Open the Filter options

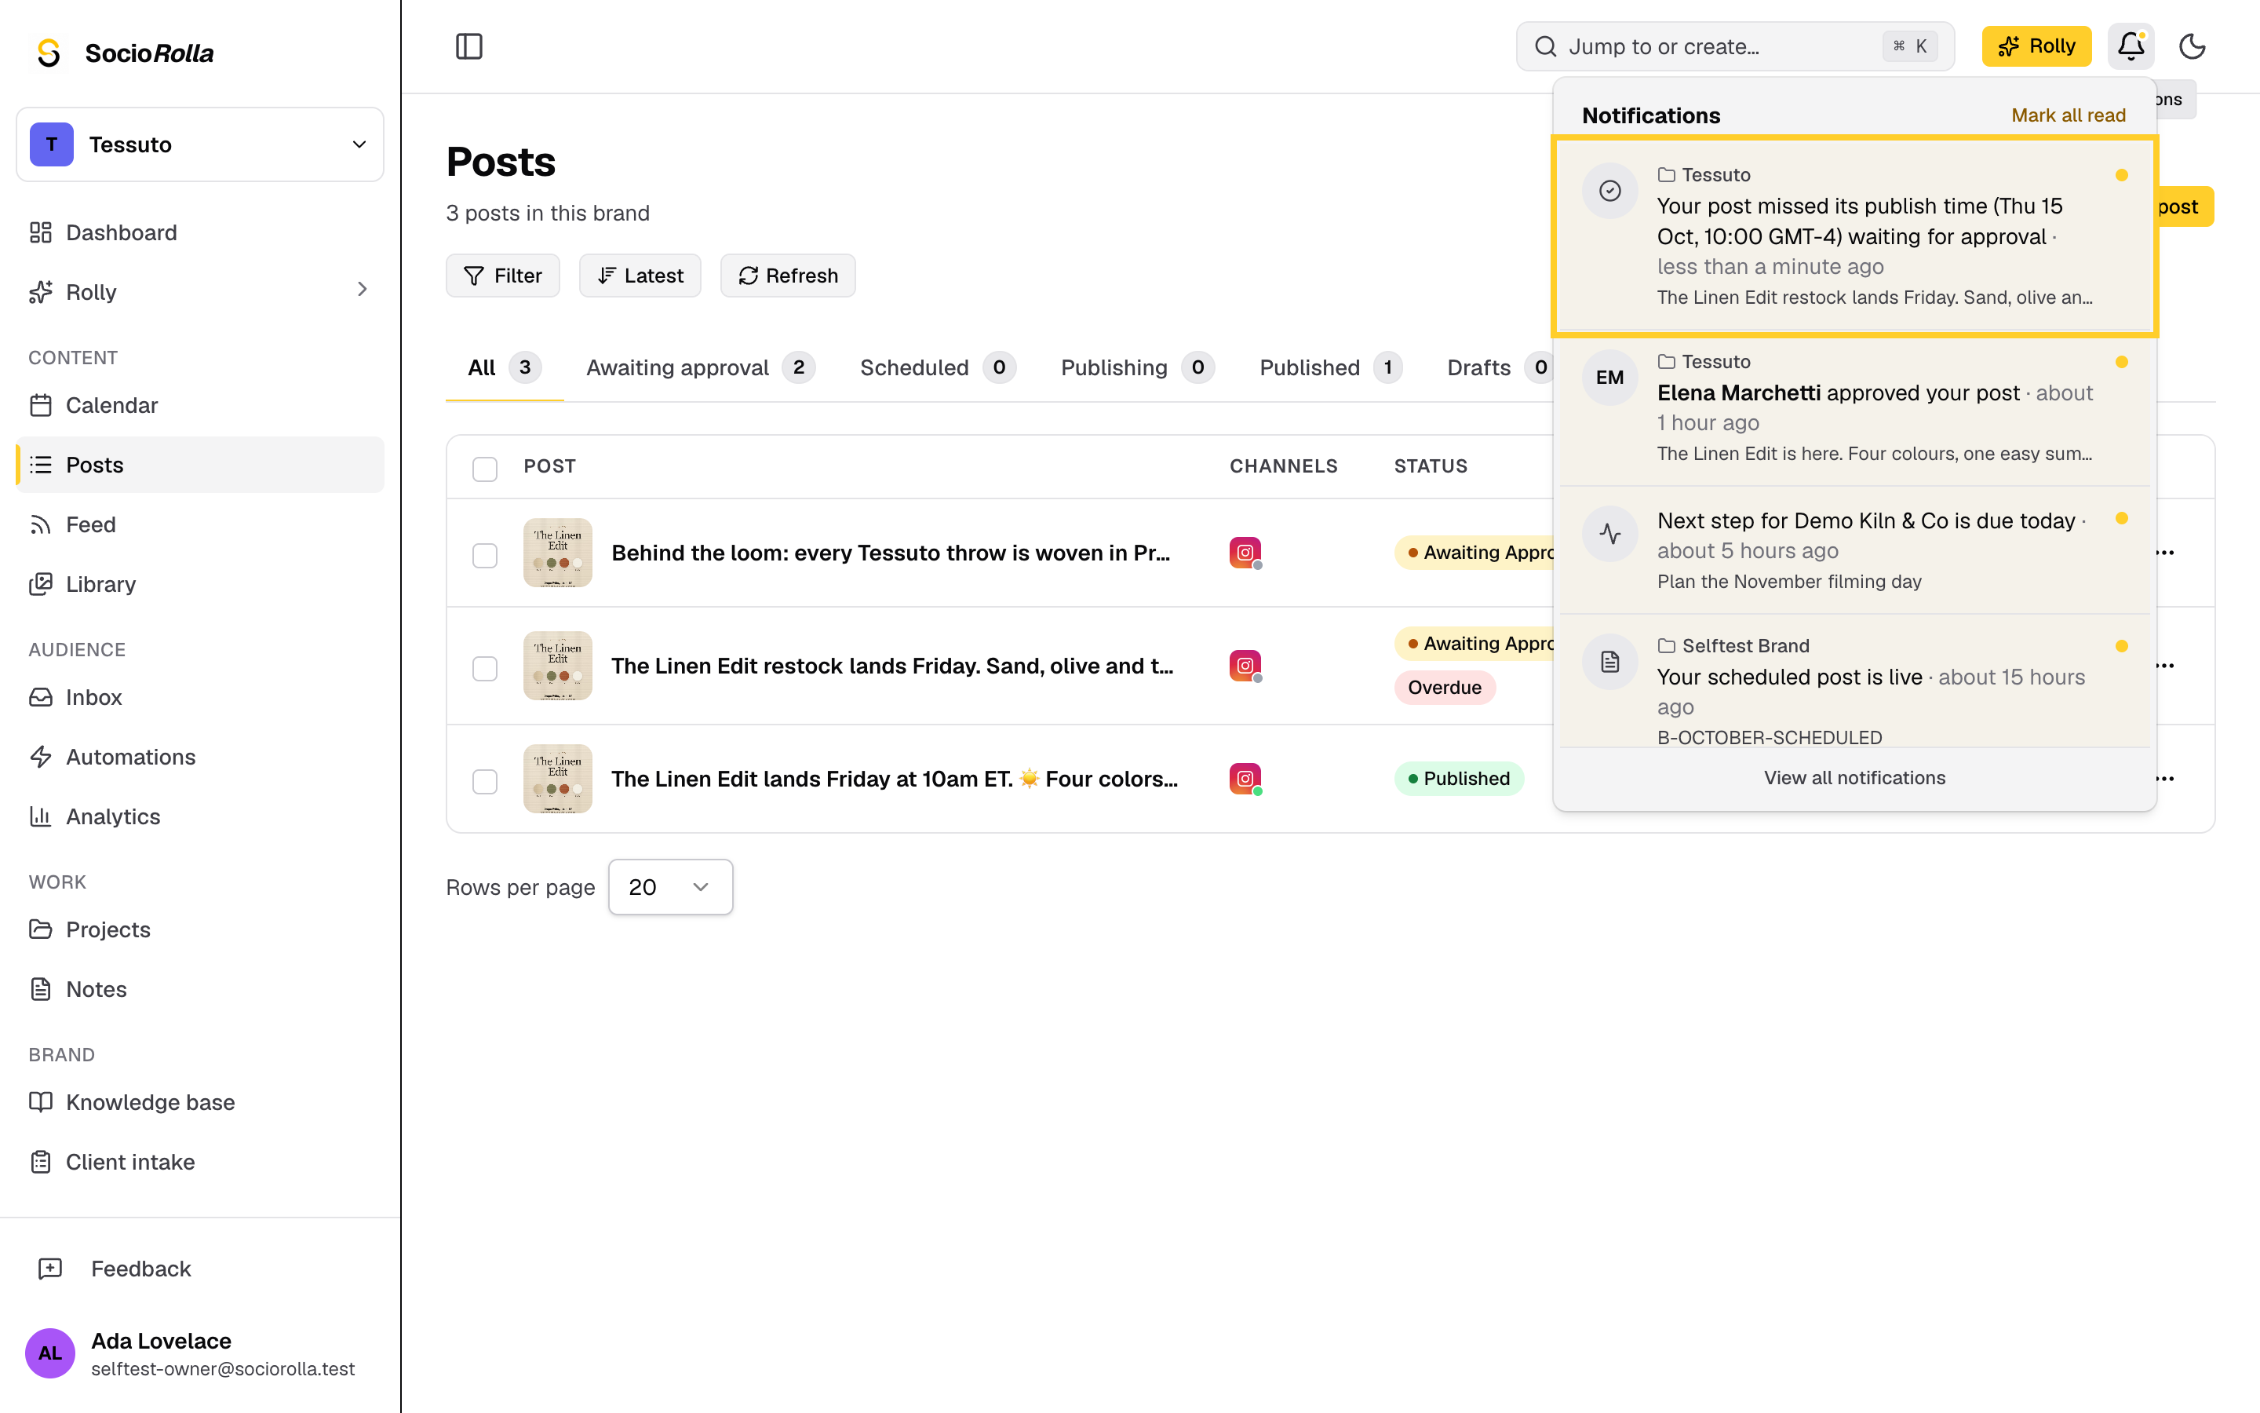(502, 276)
